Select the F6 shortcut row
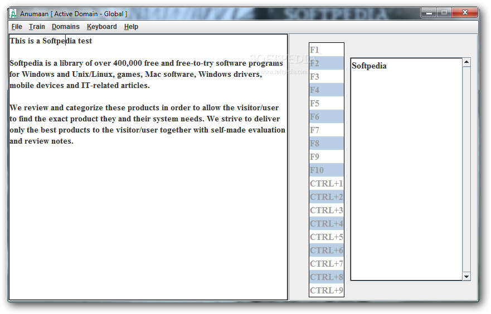Screen dimensions: 491x314 point(326,117)
